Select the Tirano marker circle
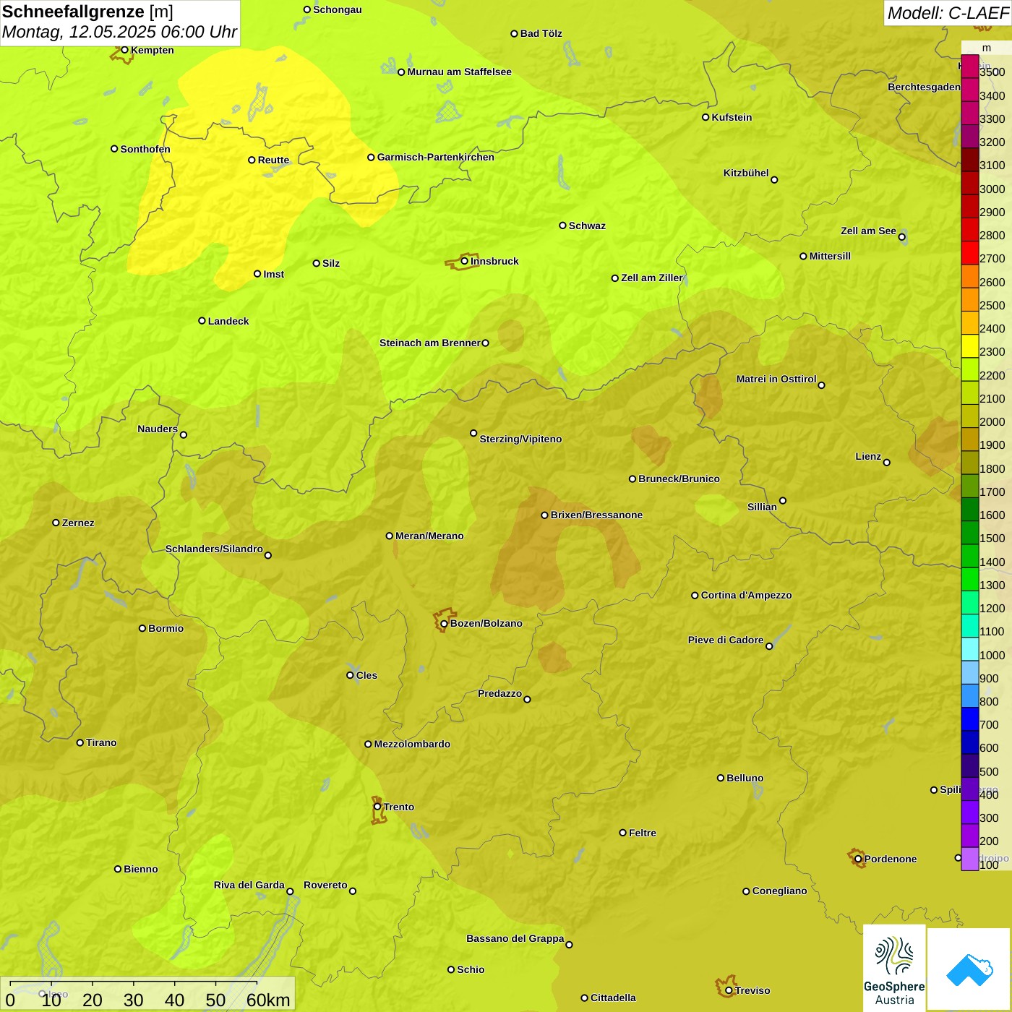The height and width of the screenshot is (1012, 1012). pos(80,742)
